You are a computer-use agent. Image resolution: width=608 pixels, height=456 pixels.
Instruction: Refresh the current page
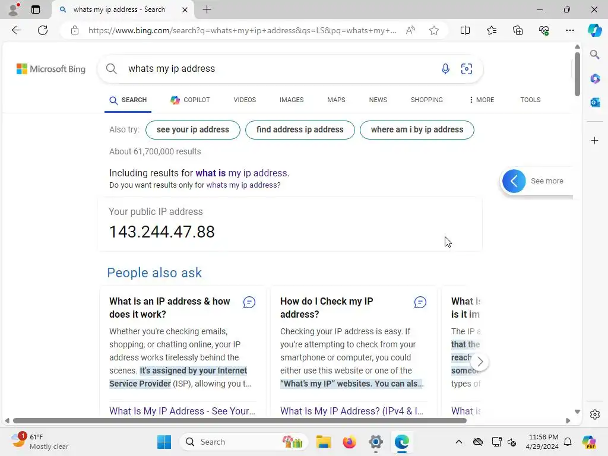[x=43, y=30]
